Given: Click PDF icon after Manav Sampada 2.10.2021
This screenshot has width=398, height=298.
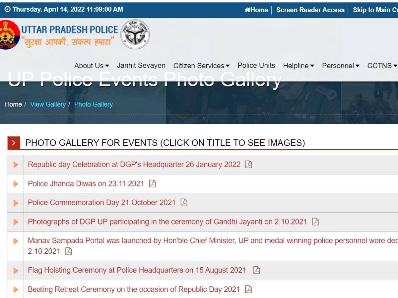Looking at the screenshot, I should point(68,251).
